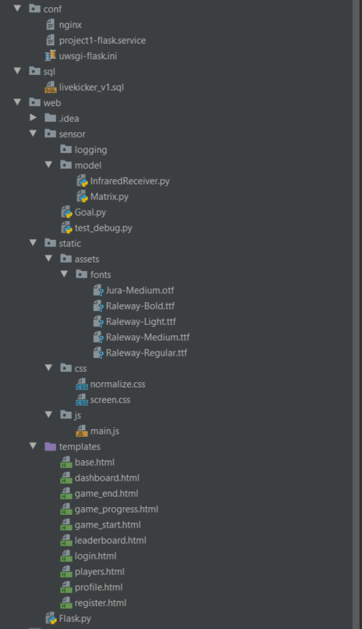Click the Python icon of Flask.py
This screenshot has height=629, width=362.
(x=51, y=619)
